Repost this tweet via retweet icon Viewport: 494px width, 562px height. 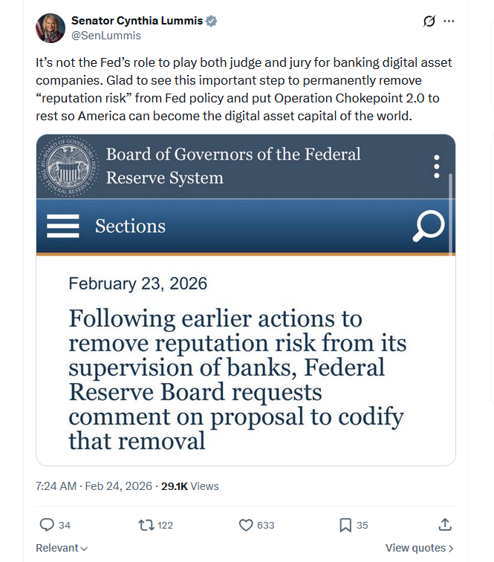146,525
